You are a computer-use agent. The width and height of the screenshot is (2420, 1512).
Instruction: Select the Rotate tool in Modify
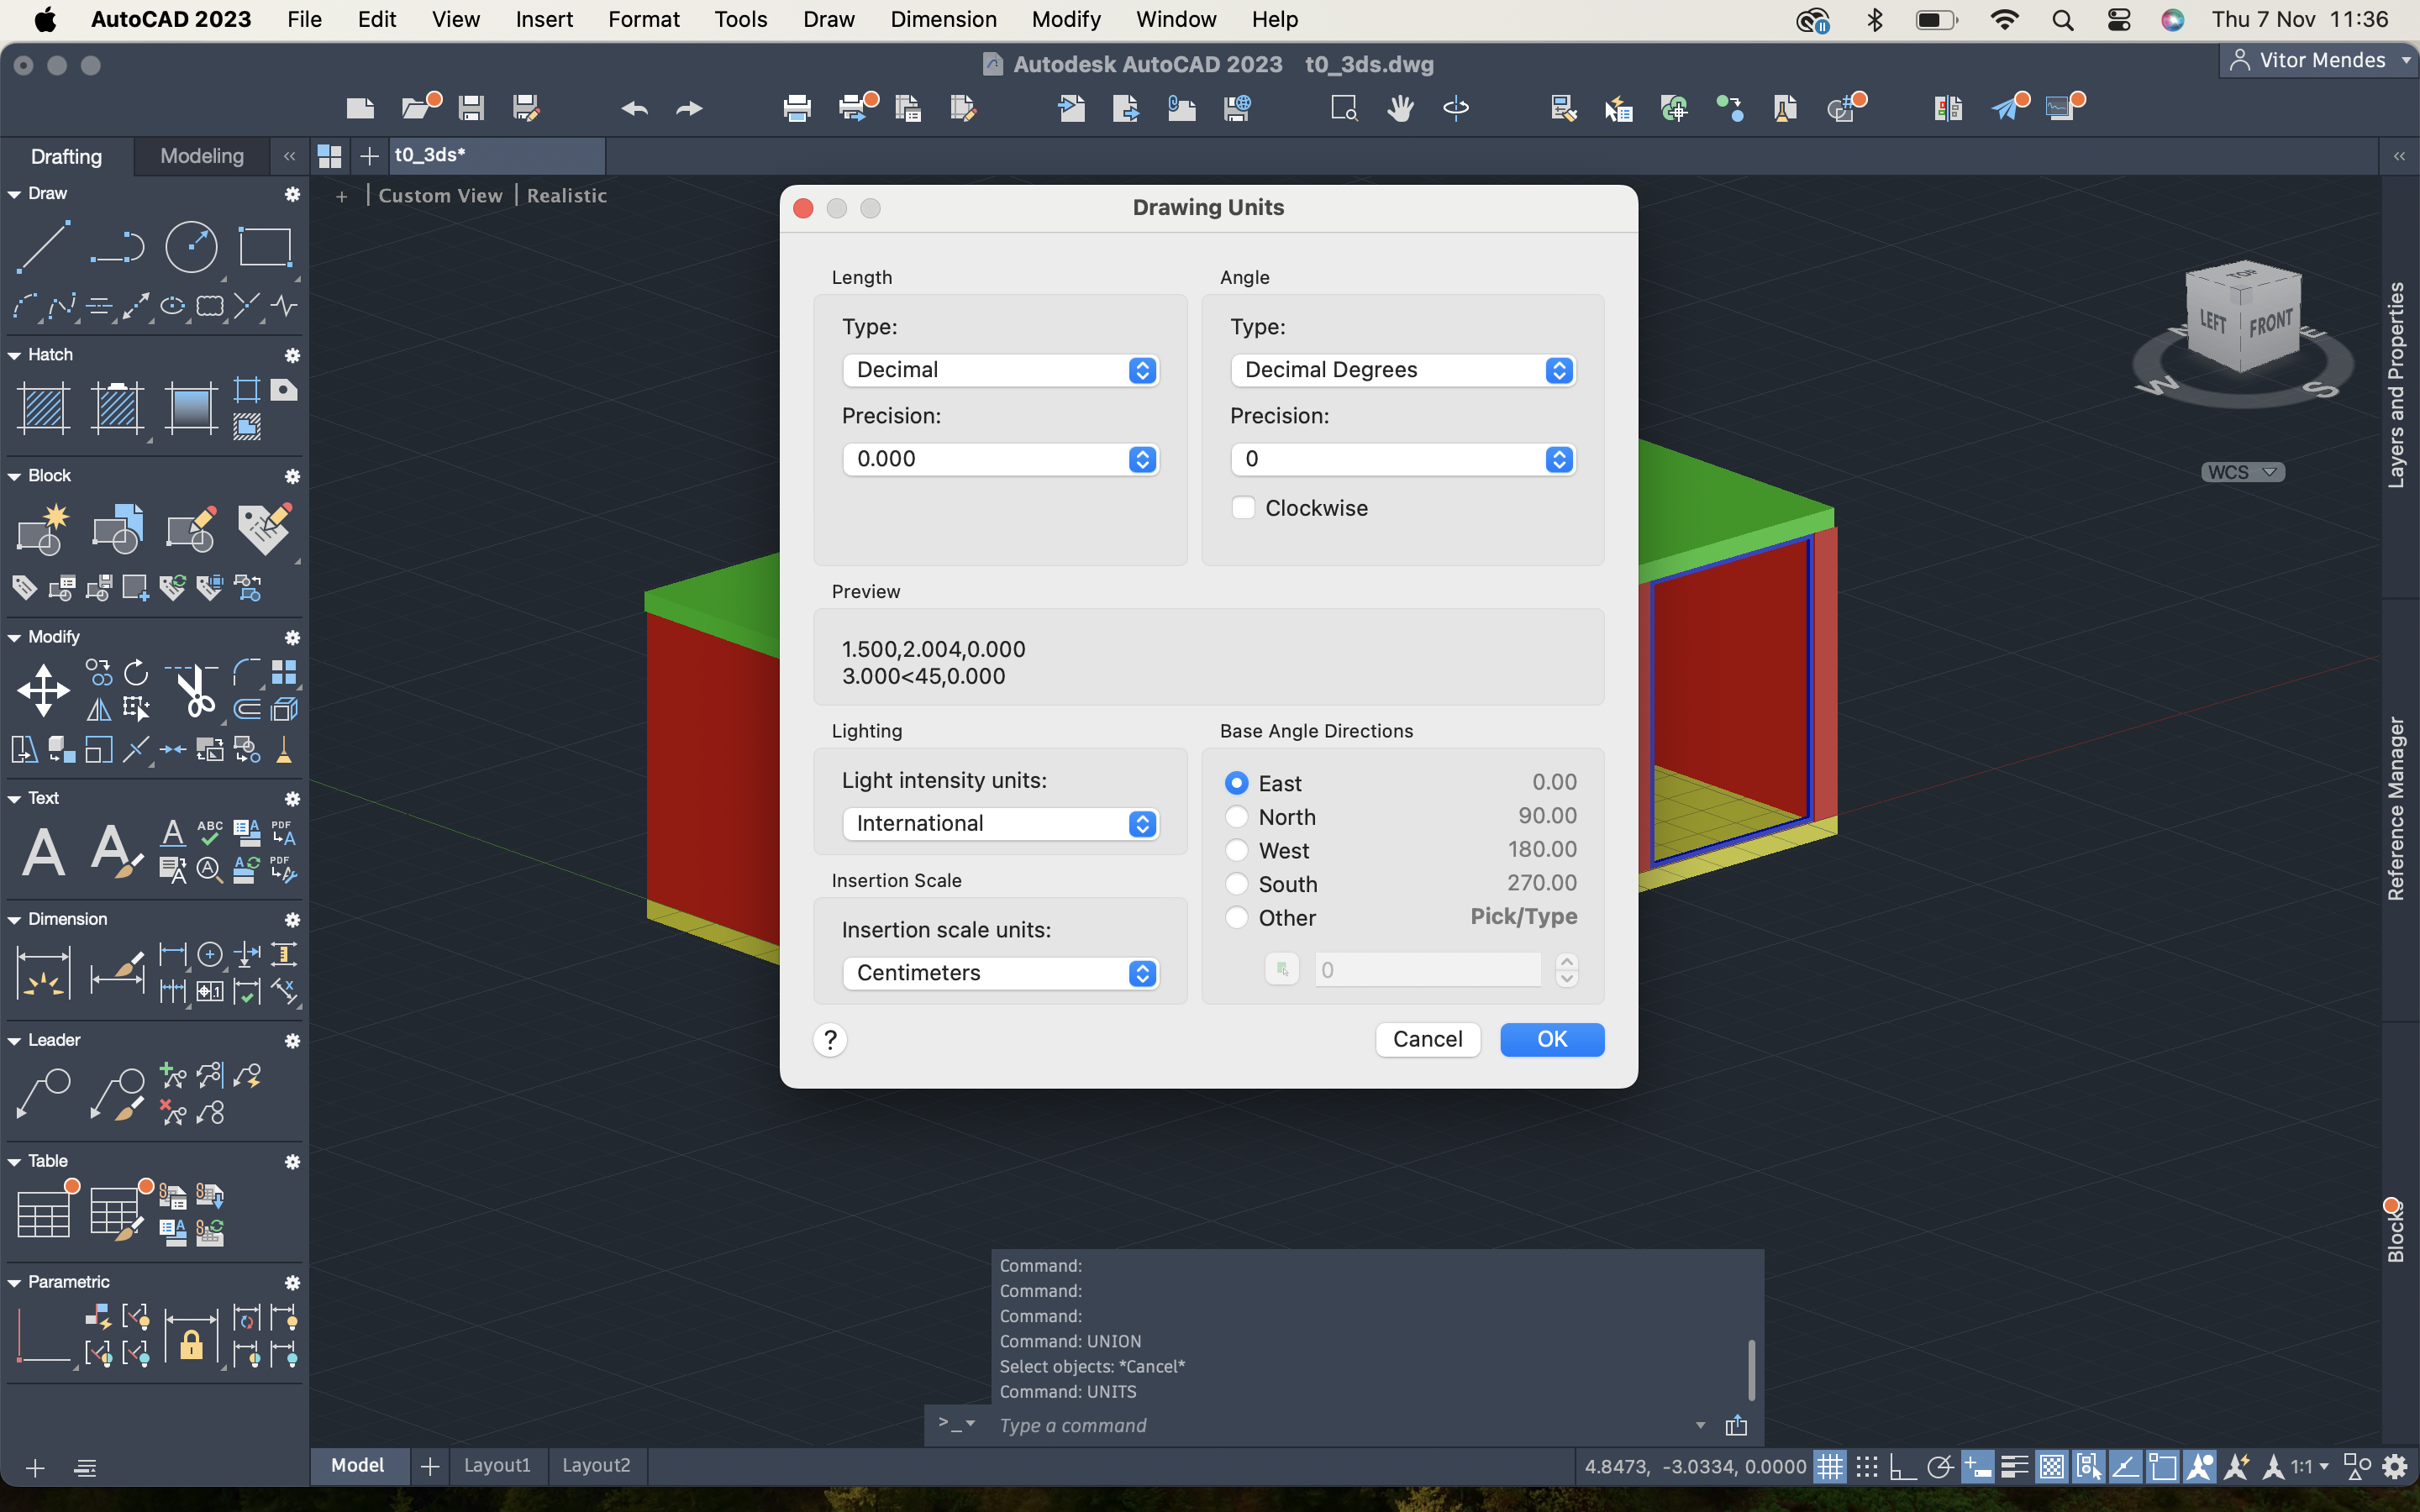tap(136, 672)
